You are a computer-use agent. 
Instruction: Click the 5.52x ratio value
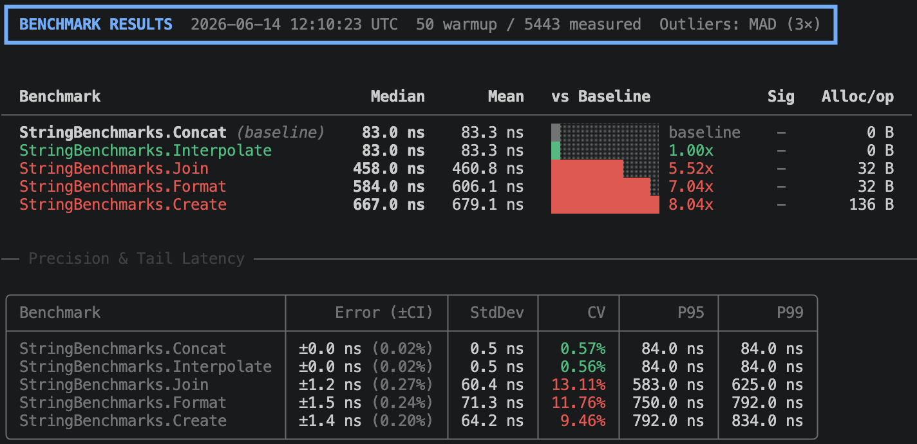tap(691, 169)
